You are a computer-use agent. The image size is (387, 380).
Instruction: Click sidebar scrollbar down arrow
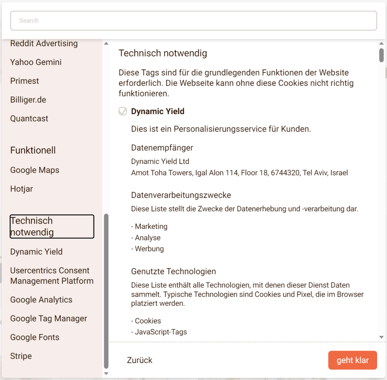[x=106, y=374]
